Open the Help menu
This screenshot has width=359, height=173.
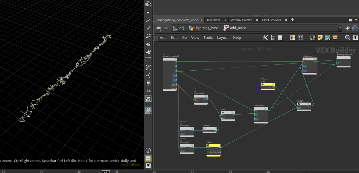237,38
